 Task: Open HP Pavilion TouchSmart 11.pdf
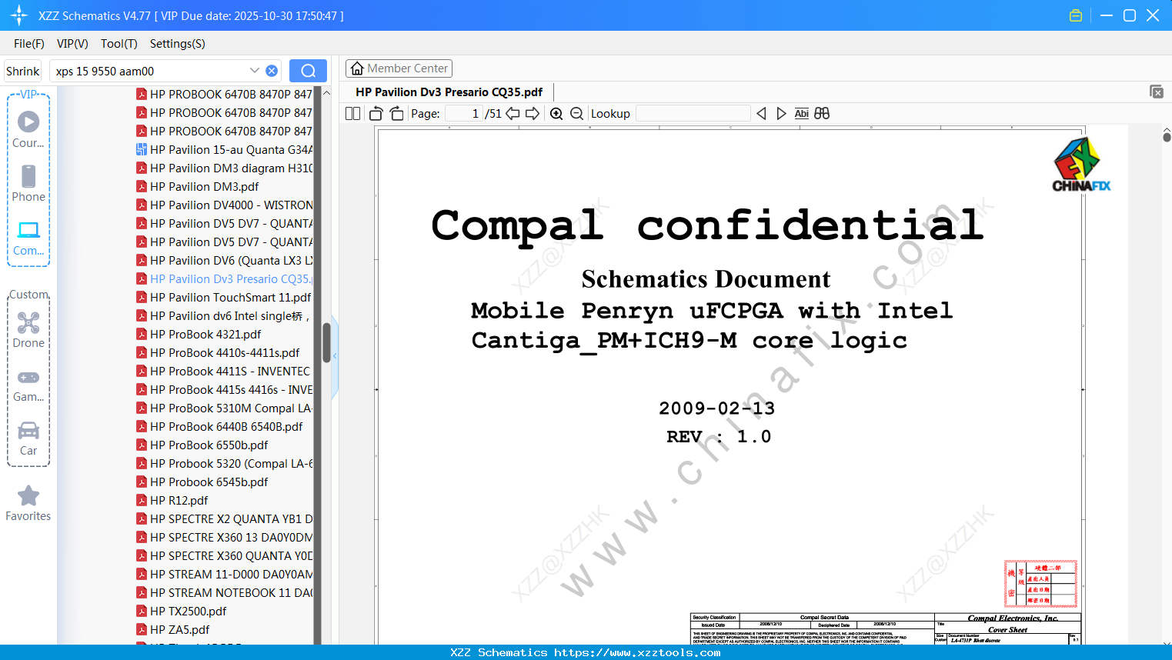(224, 298)
